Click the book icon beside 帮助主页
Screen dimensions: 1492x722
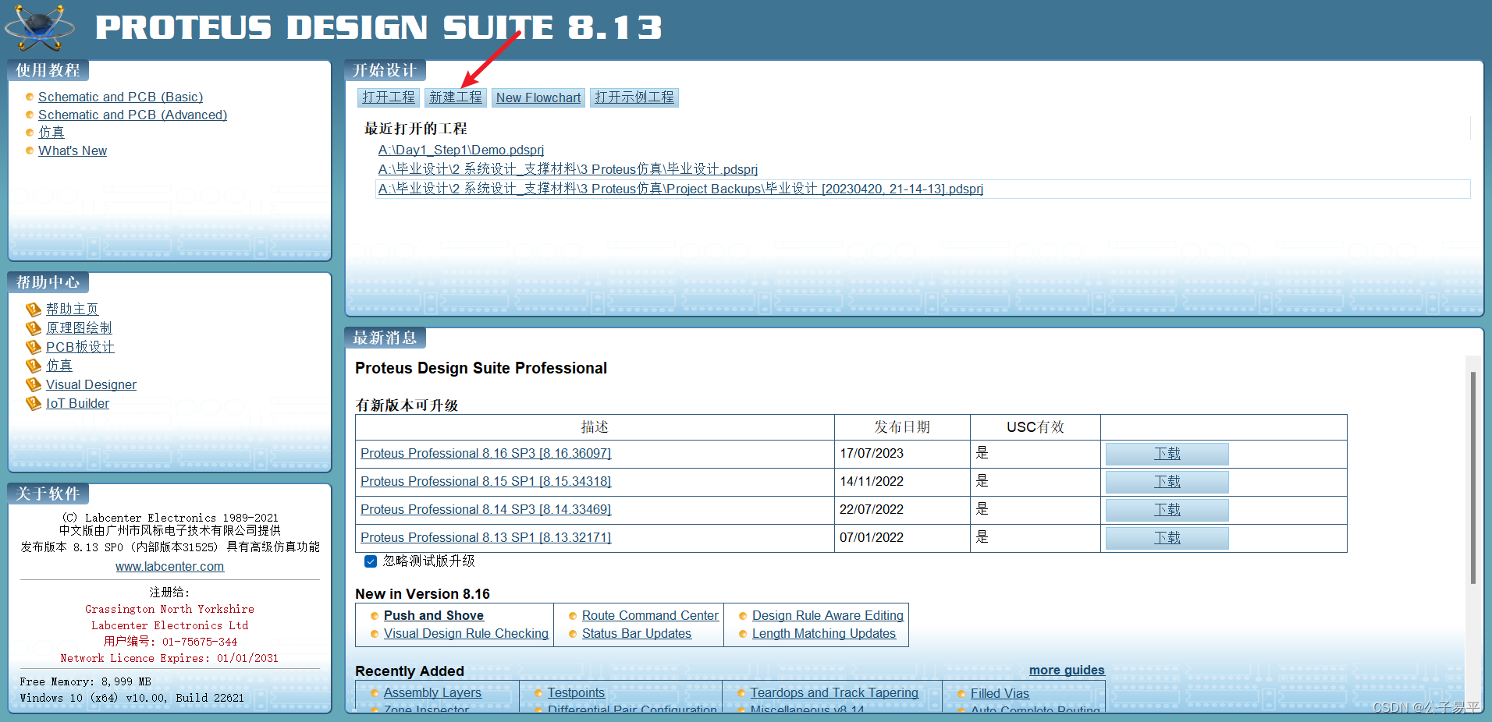point(34,310)
